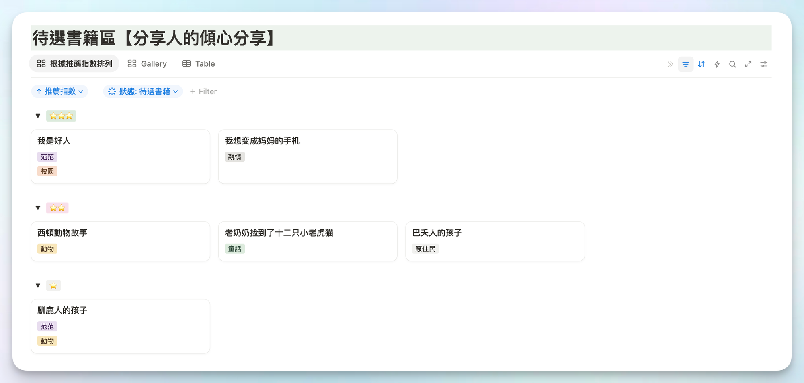Collapse the one-star group triangle

[x=38, y=286]
